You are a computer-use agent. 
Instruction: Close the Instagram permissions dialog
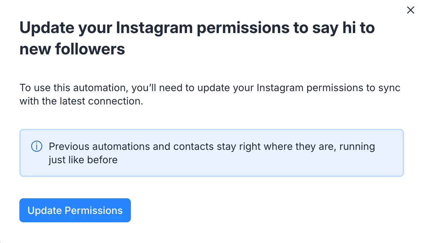[x=410, y=10]
